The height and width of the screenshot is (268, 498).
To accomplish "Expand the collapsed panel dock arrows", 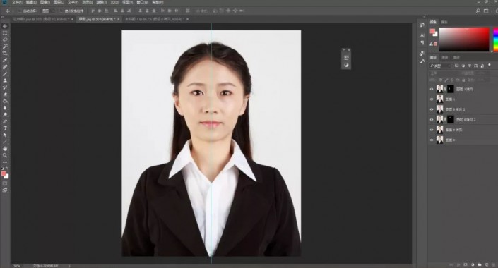I will click(424, 18).
